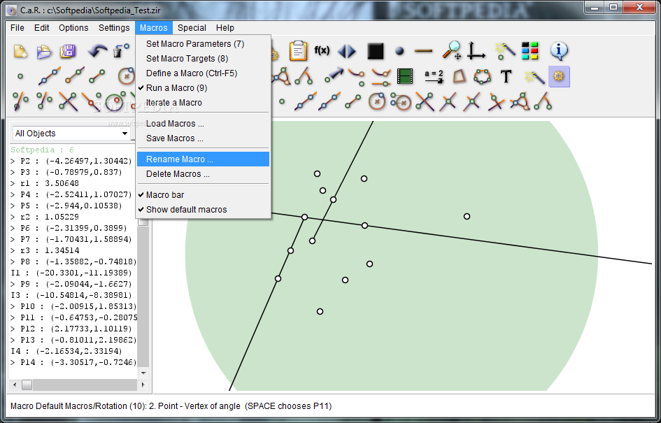
Task: Close the open Macros menu header
Action: click(154, 28)
